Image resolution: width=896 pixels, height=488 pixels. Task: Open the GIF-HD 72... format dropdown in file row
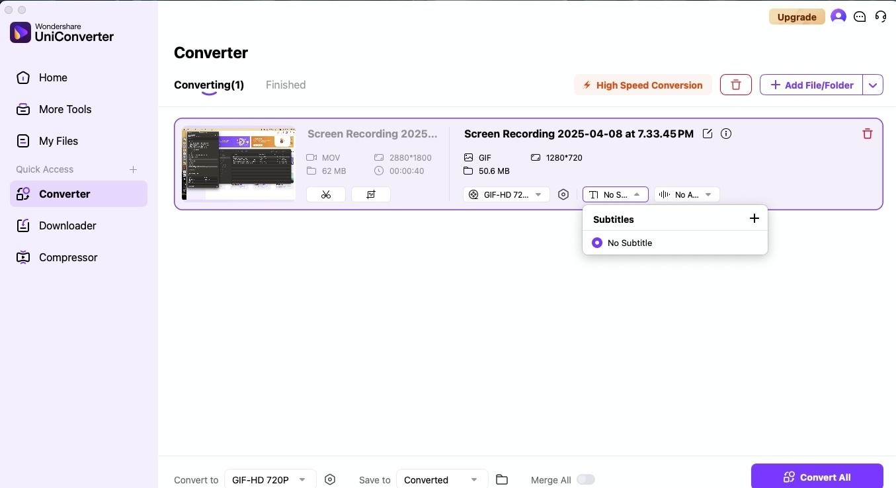[x=507, y=194]
